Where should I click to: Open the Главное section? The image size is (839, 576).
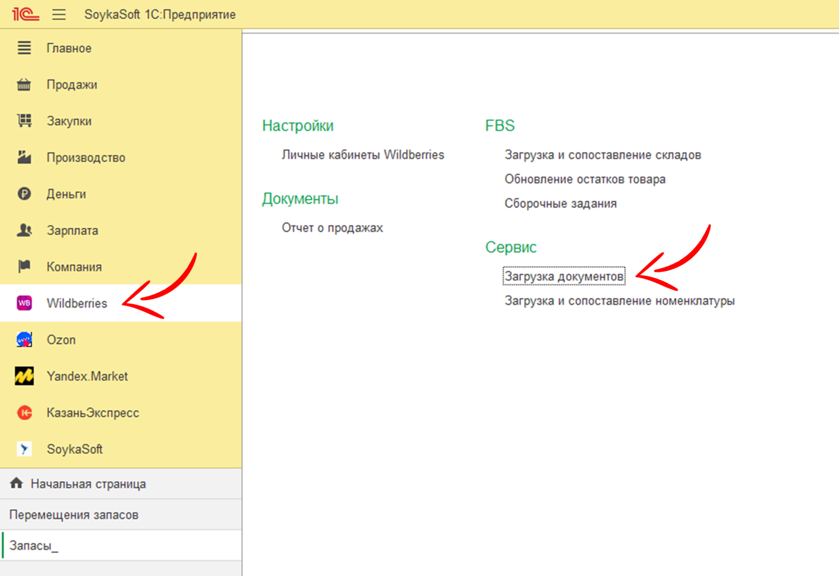point(121,48)
